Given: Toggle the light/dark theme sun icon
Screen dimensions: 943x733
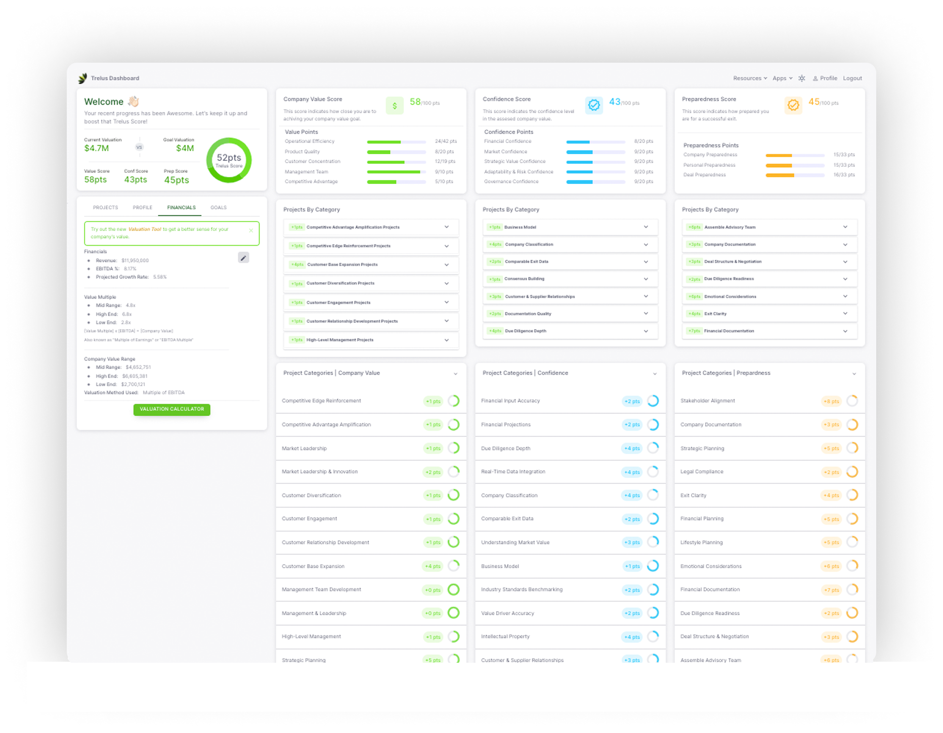Looking at the screenshot, I should click(802, 78).
